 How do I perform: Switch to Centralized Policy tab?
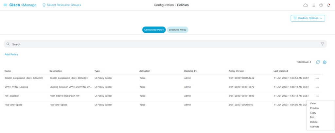[x=154, y=30]
